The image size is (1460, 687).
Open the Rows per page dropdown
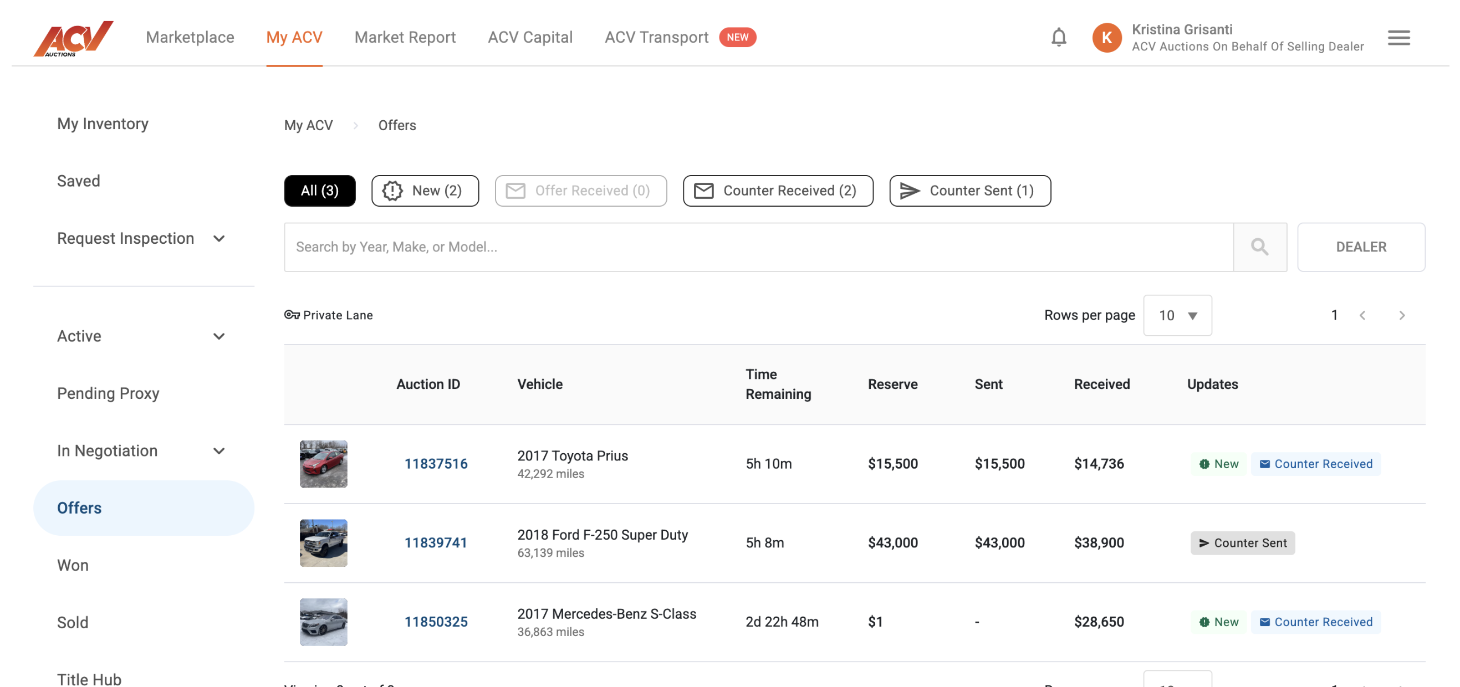click(x=1177, y=315)
